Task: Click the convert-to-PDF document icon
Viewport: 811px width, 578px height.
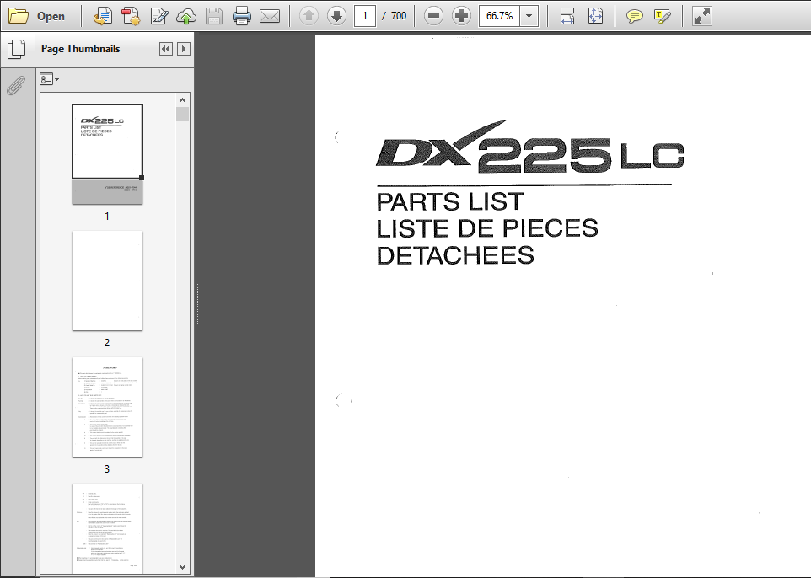Action: (x=102, y=16)
